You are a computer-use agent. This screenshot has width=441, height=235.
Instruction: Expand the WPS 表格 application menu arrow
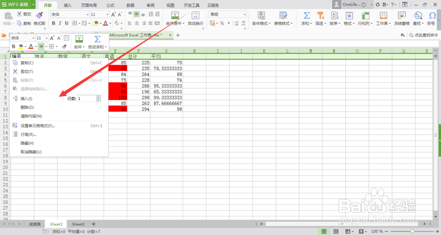[x=33, y=4]
